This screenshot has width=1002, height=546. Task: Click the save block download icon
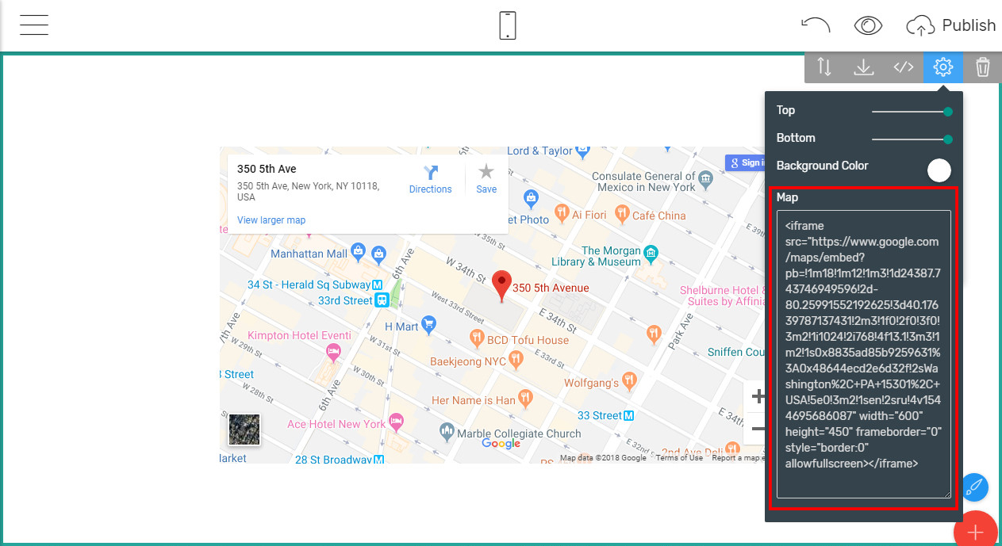pos(863,67)
